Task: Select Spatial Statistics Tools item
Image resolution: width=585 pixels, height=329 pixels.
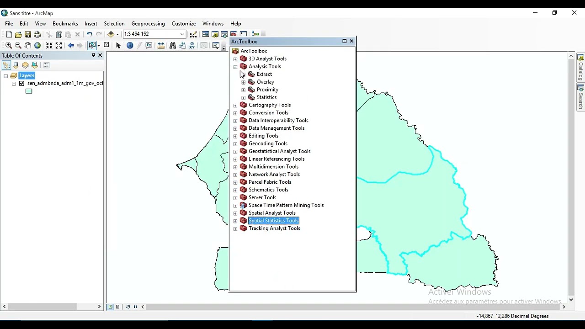Action: [x=273, y=221]
